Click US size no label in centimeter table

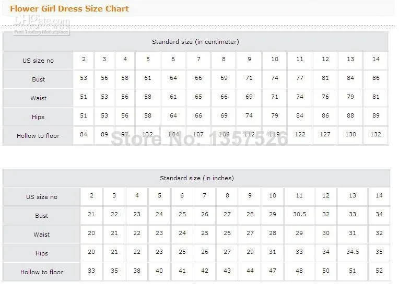[x=38, y=61]
